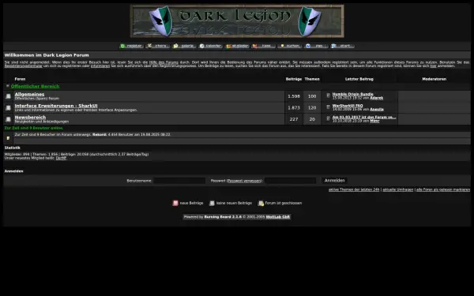Click post icon beside Humble Origin Bundle
Screen dimensions: 474x296
[329, 96]
